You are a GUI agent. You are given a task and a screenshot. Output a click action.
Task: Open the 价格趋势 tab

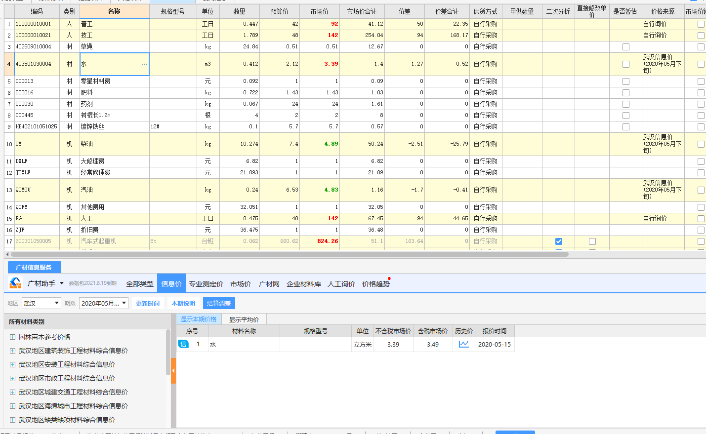pos(376,284)
